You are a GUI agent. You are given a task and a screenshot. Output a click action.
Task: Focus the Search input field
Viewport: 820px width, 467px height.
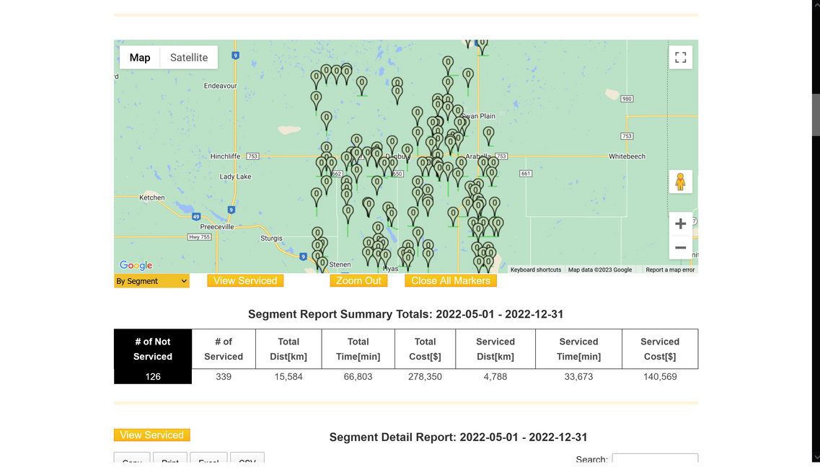[655, 458]
